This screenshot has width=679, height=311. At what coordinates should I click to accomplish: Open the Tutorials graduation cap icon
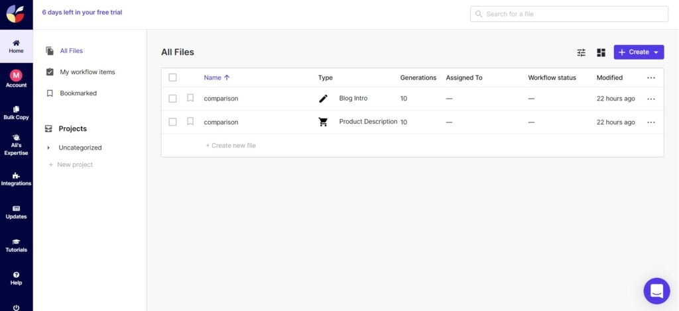pyautogui.click(x=16, y=245)
